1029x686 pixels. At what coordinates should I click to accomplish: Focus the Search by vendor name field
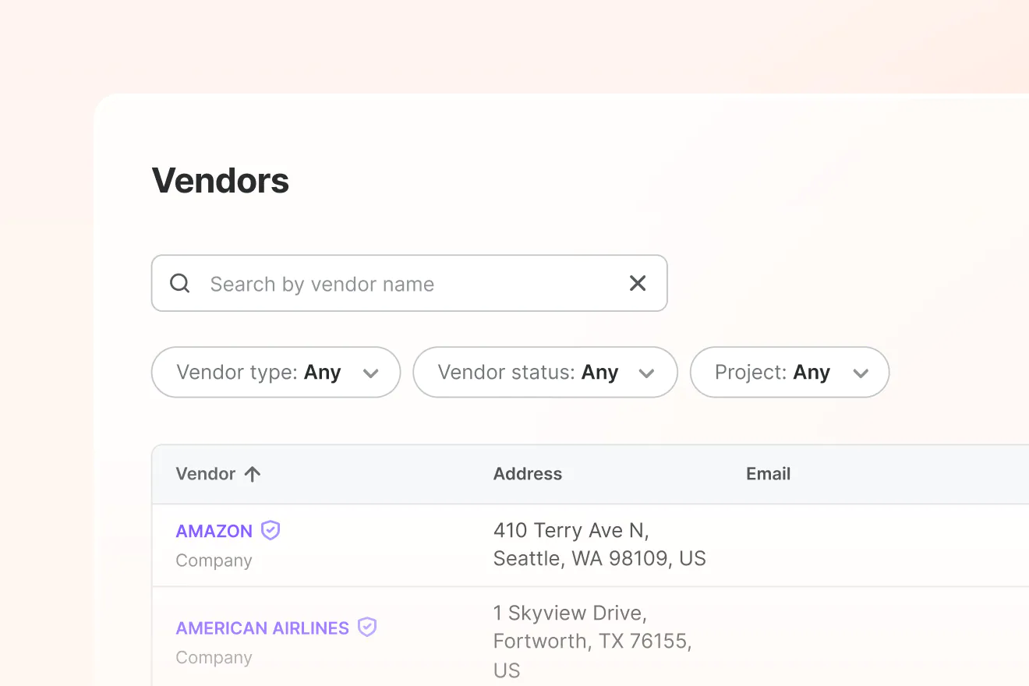point(409,283)
